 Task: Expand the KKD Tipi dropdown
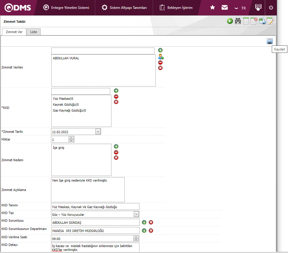(136, 214)
